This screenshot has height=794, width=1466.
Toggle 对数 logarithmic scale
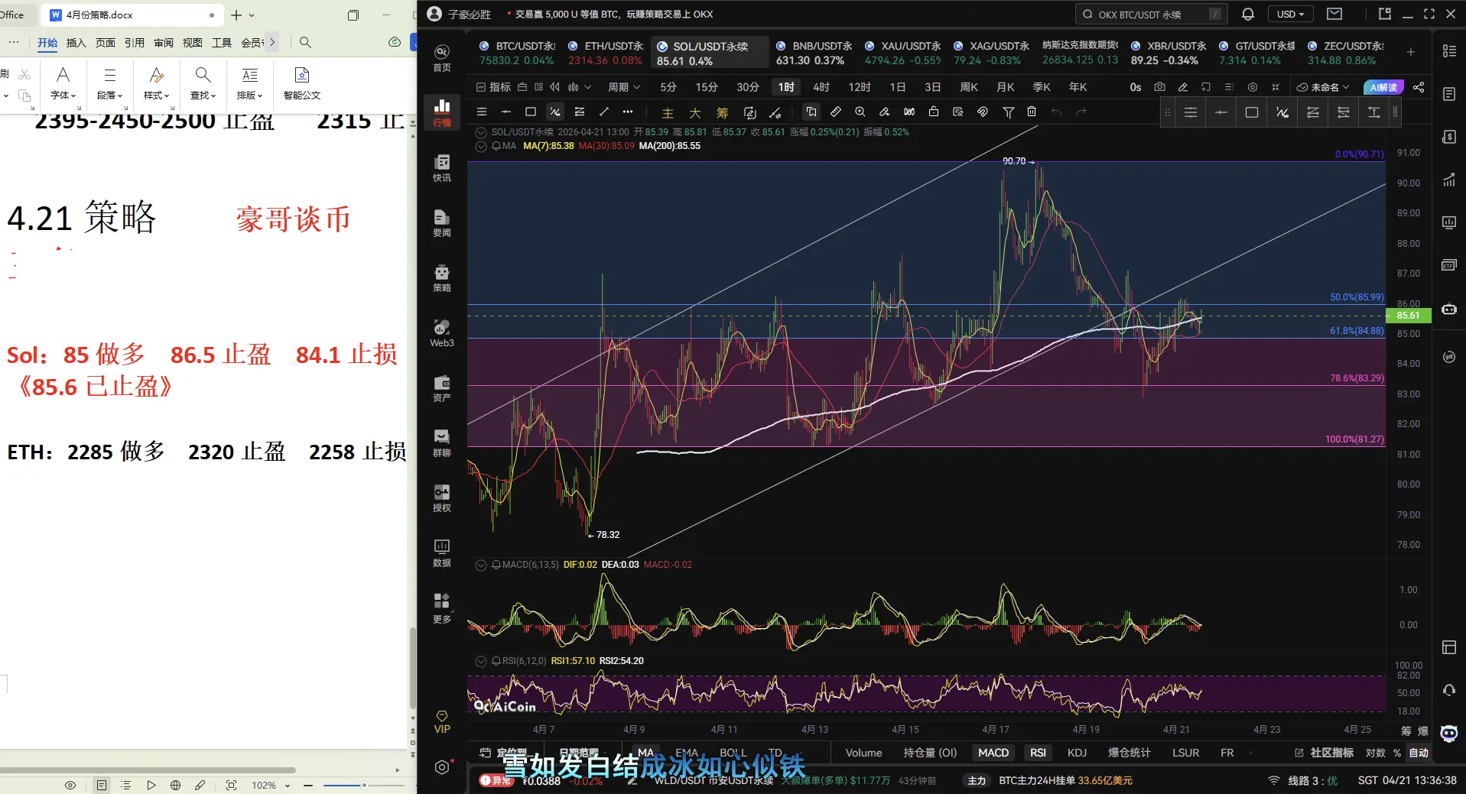click(x=1376, y=753)
